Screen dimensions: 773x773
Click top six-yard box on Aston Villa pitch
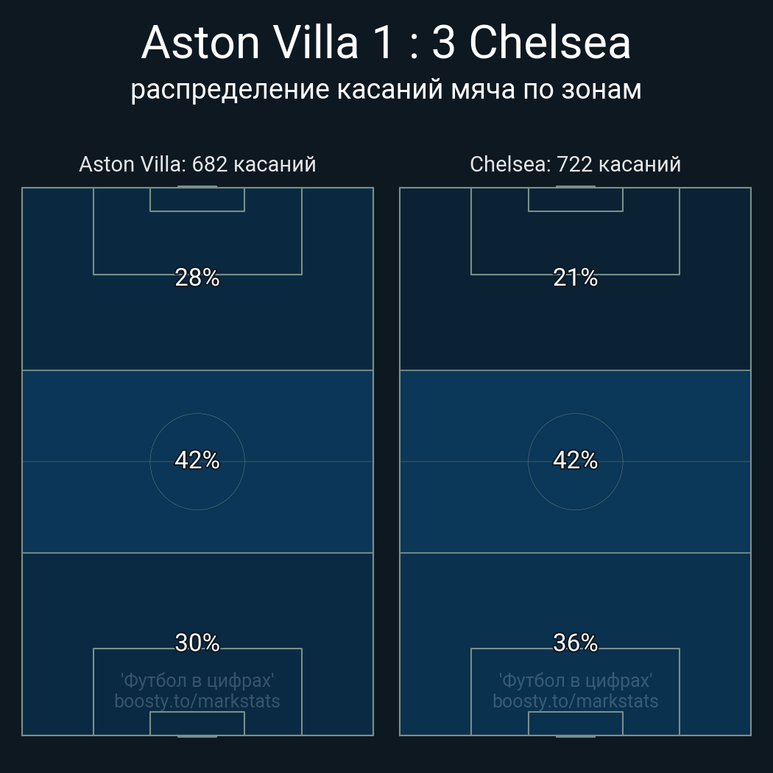pyautogui.click(x=197, y=200)
